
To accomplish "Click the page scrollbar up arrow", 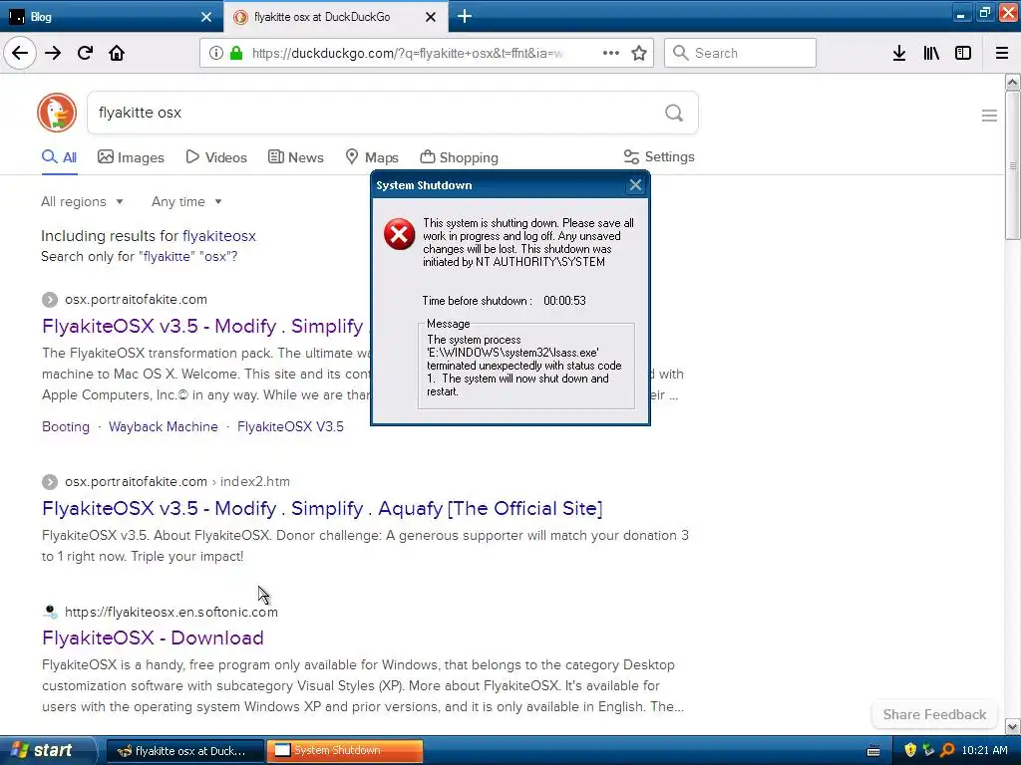I will pyautogui.click(x=1012, y=82).
